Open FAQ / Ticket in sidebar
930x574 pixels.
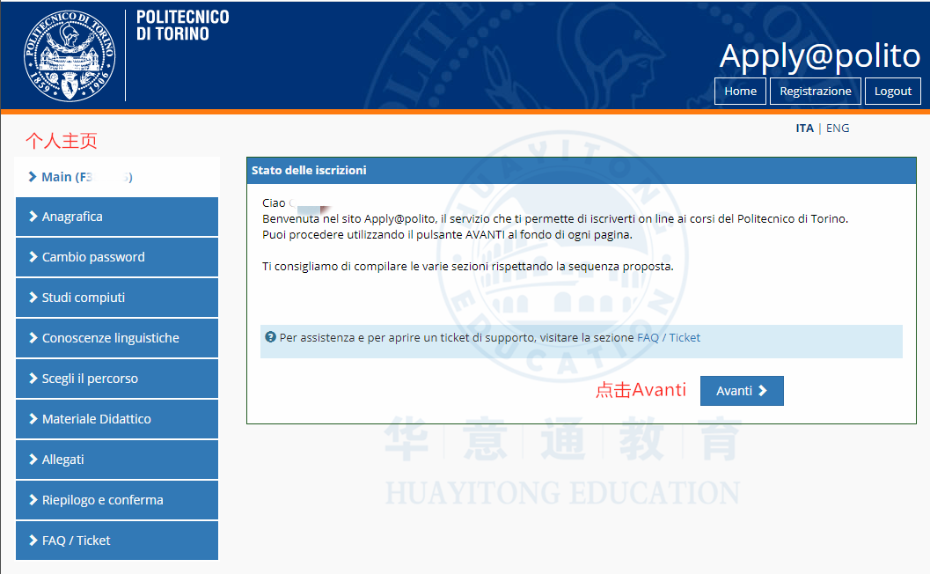pos(117,541)
